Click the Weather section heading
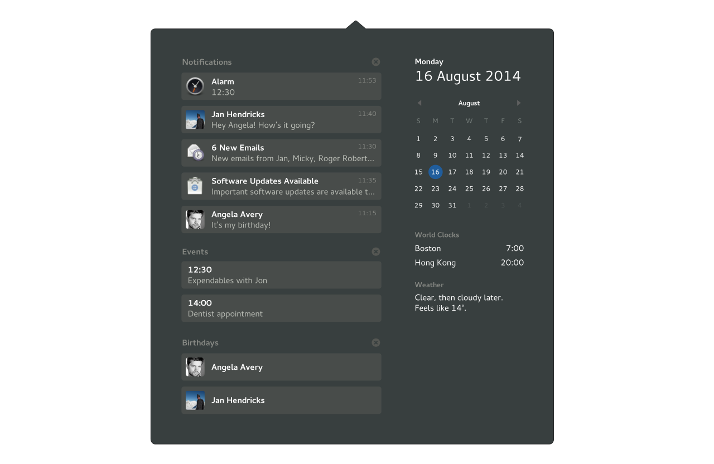Image resolution: width=714 pixels, height=464 pixels. pos(429,285)
